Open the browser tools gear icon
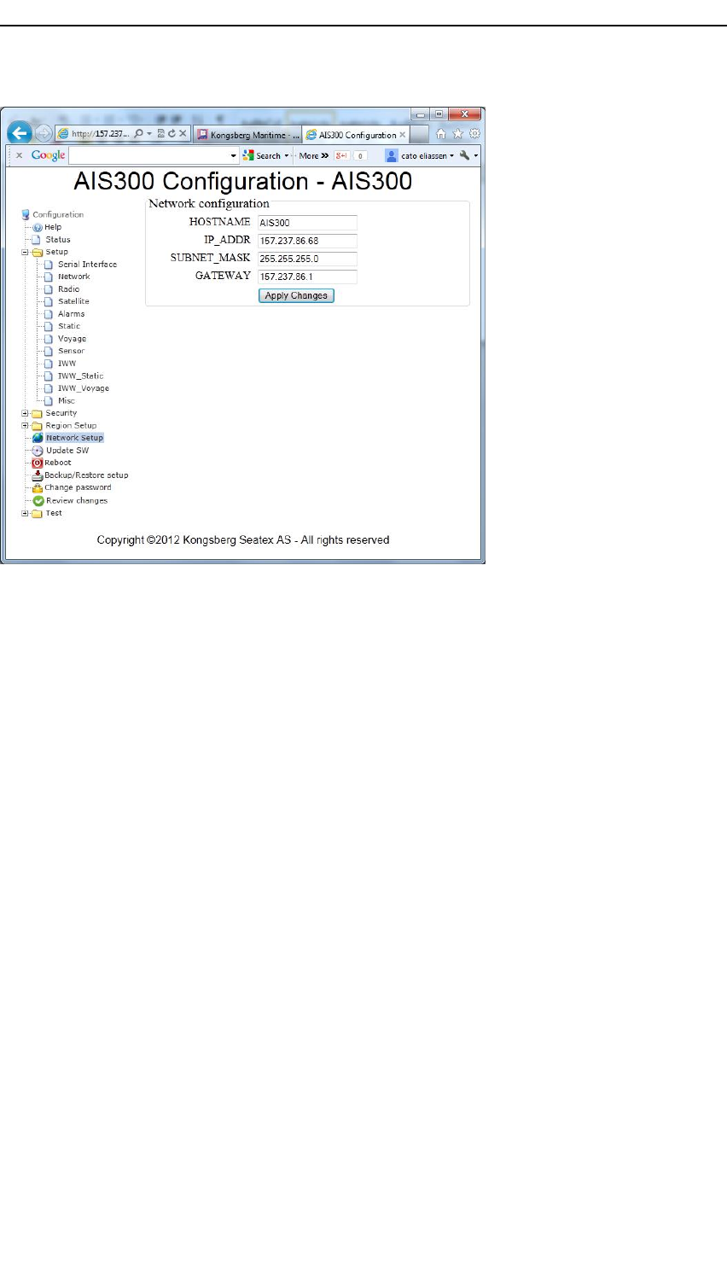Screen dimensions: 727x1288 (474, 134)
